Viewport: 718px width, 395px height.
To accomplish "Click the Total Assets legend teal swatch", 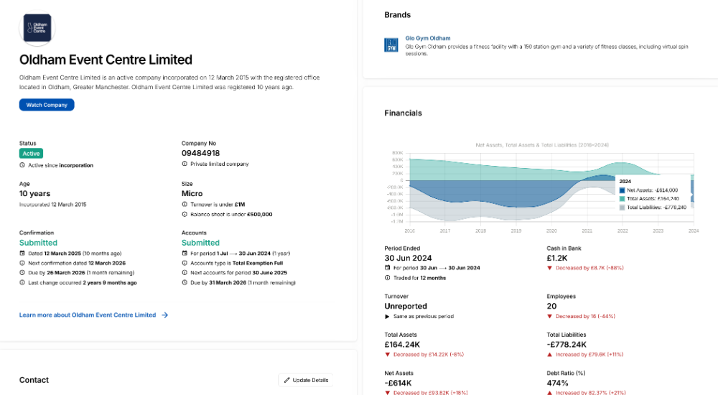I will (x=622, y=199).
